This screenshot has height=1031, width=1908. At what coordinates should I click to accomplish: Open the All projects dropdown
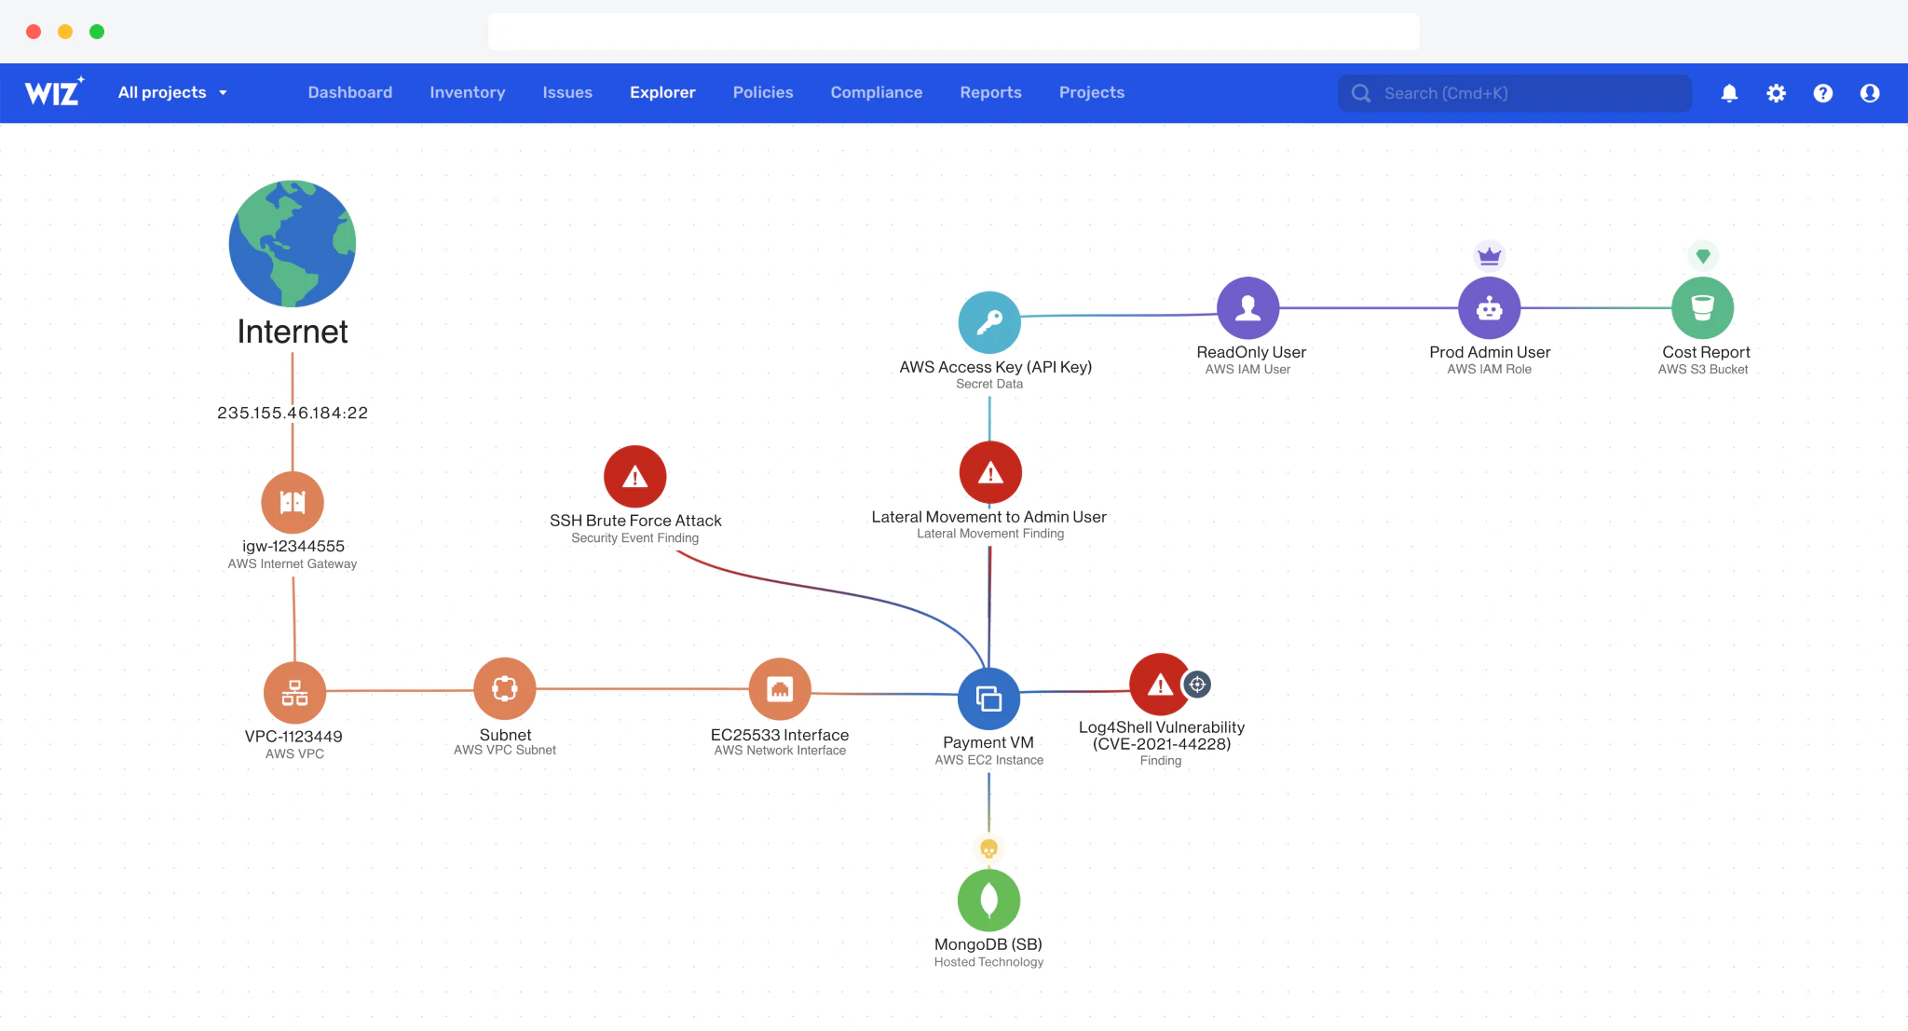[172, 92]
